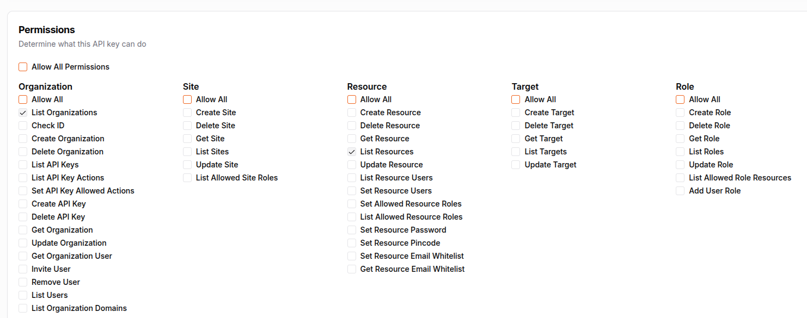Check Allow All under Target
Image resolution: width=807 pixels, height=318 pixels.
516,99
